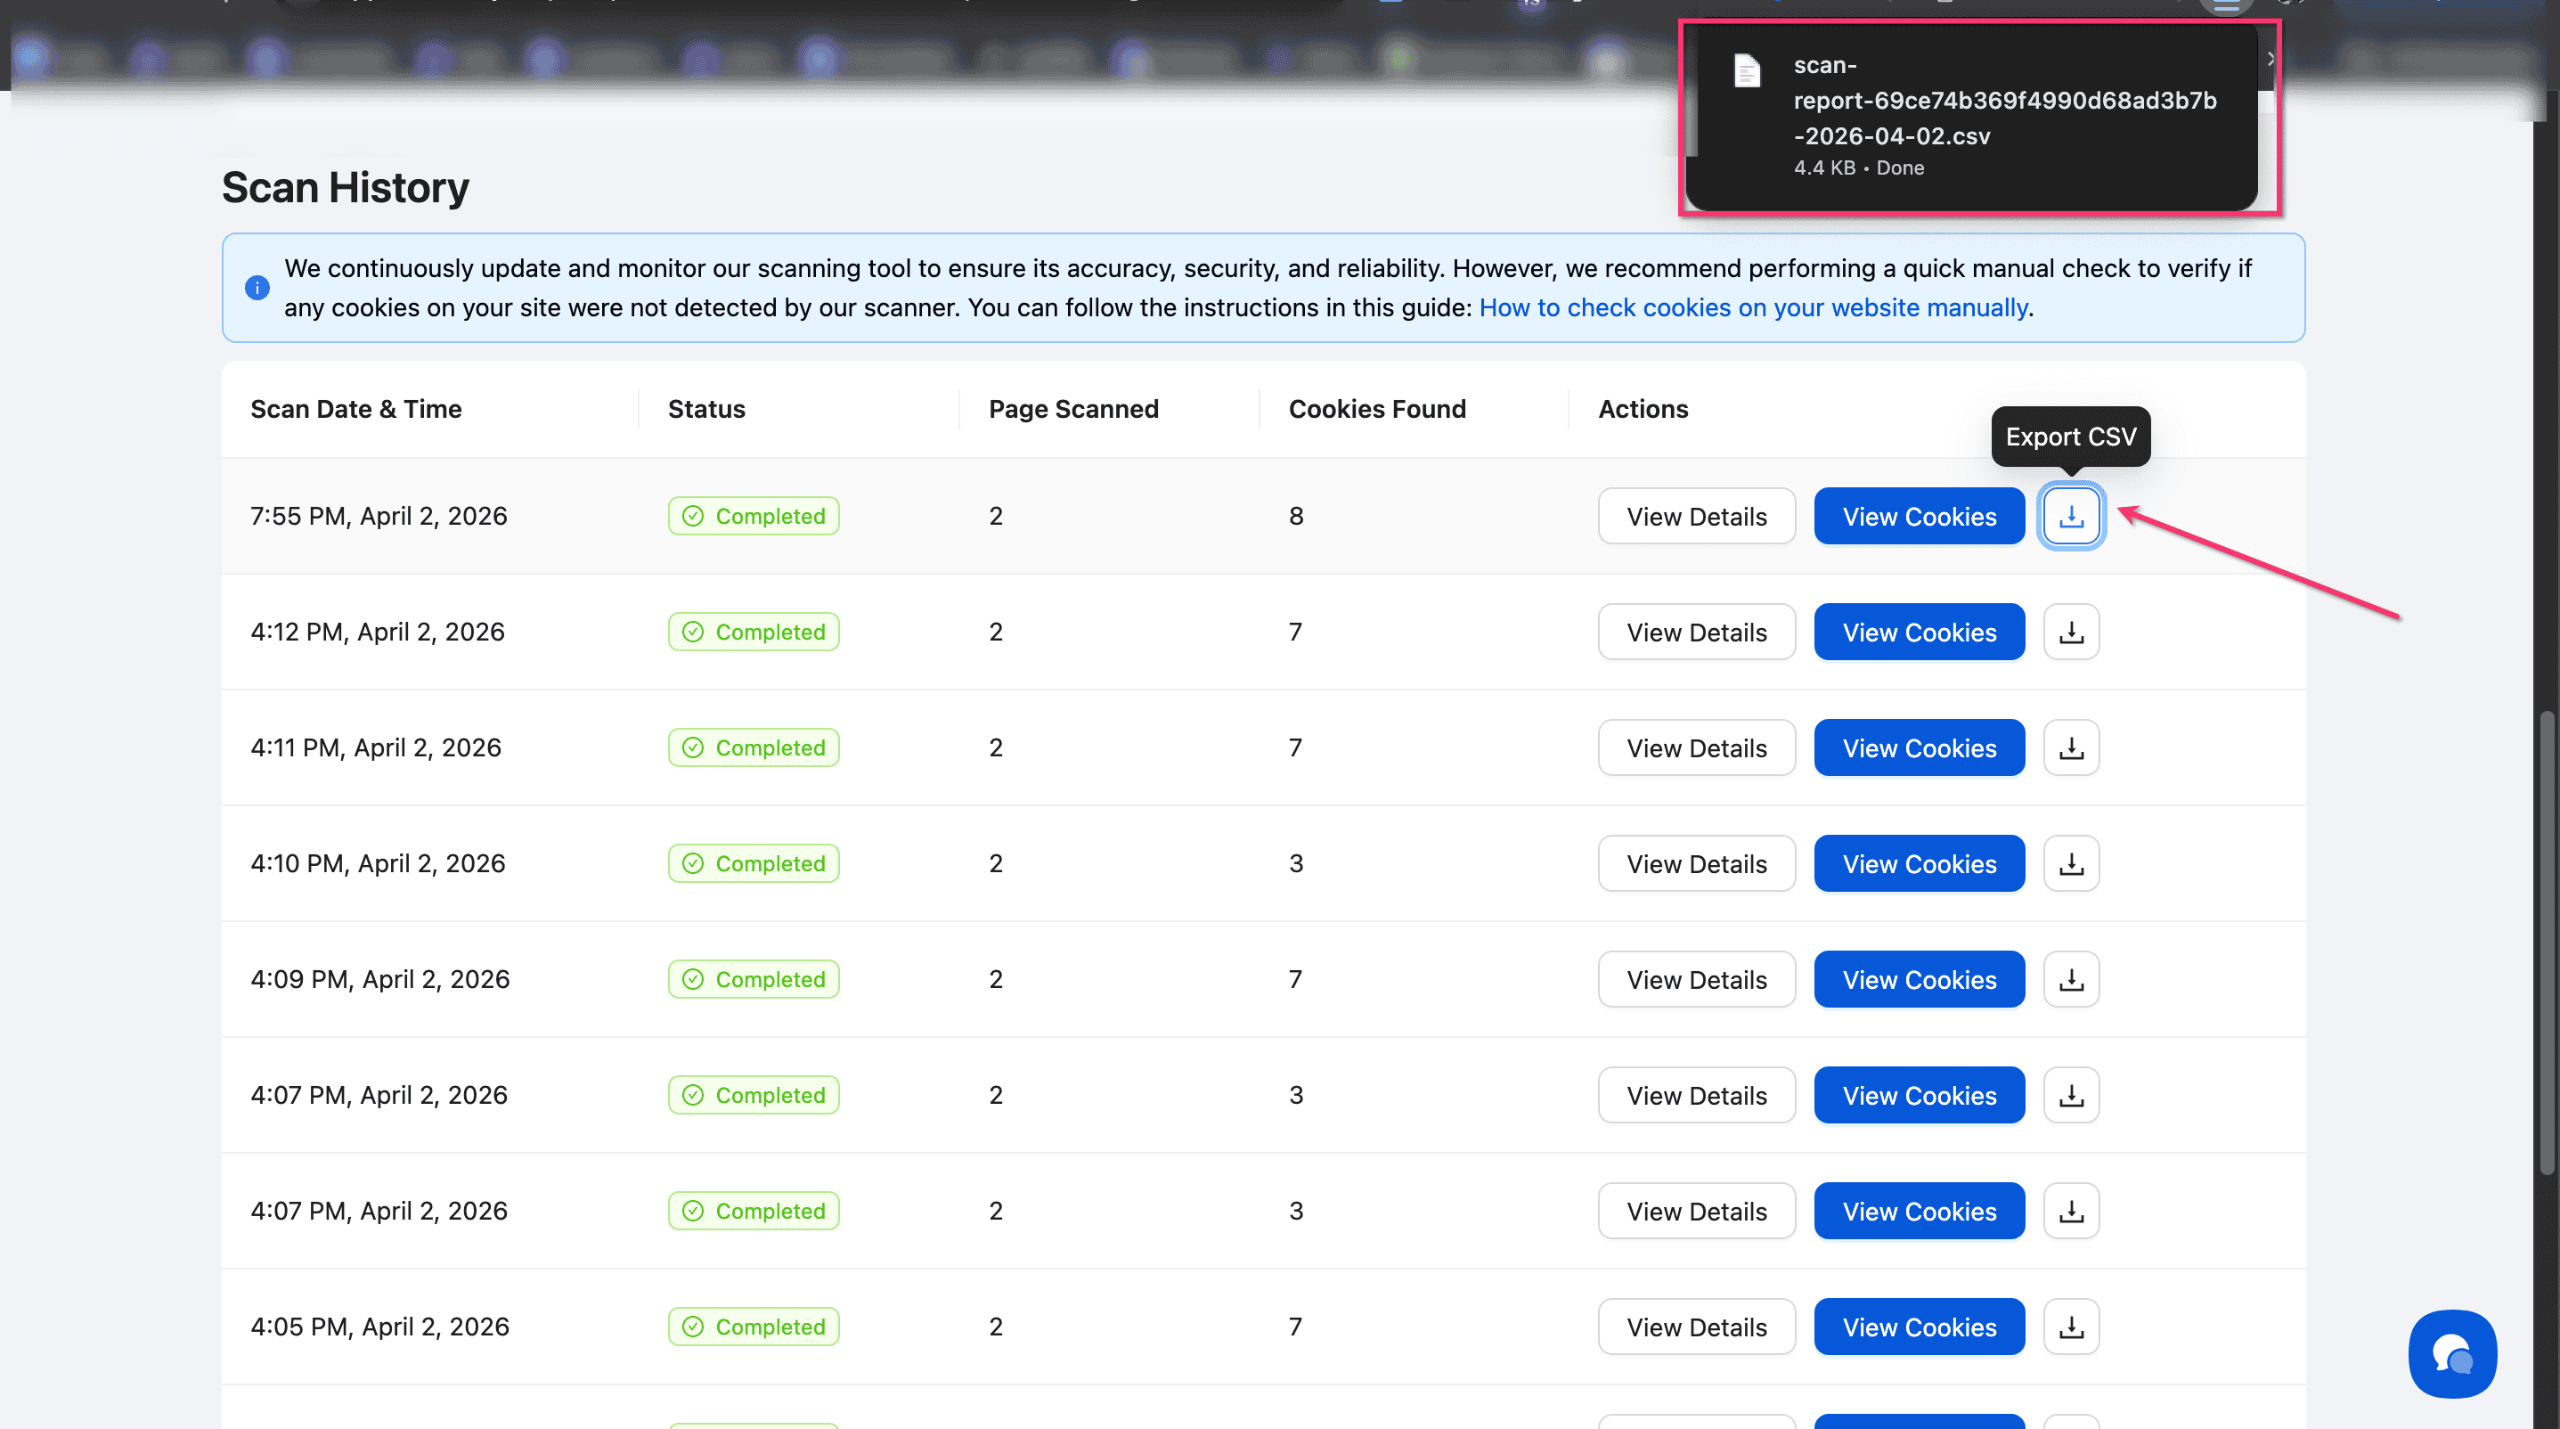This screenshot has width=2560, height=1429.
Task: View Cookies for the 4:09 PM scan
Action: pyautogui.click(x=1918, y=979)
